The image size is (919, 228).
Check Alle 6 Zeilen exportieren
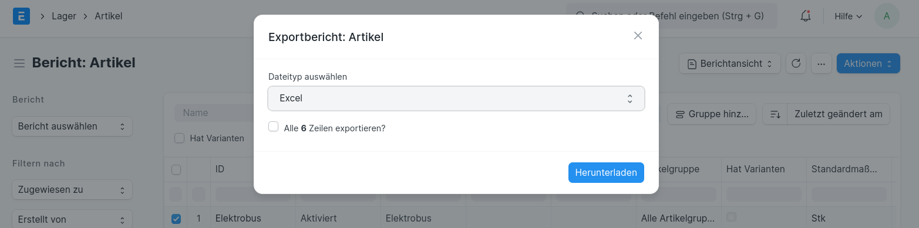273,127
